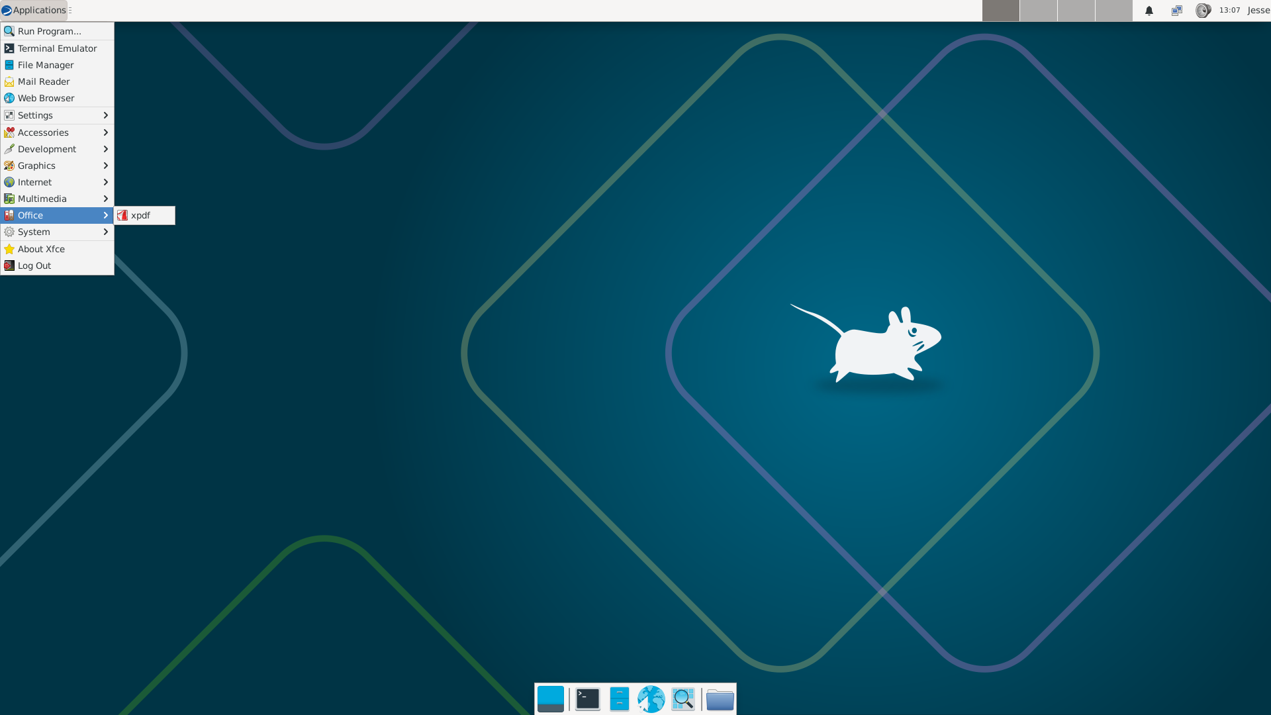Switch to the third workspace
The width and height of the screenshot is (1271, 715).
1076,11
